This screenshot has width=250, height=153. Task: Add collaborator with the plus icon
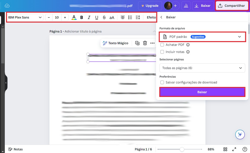click(175, 6)
